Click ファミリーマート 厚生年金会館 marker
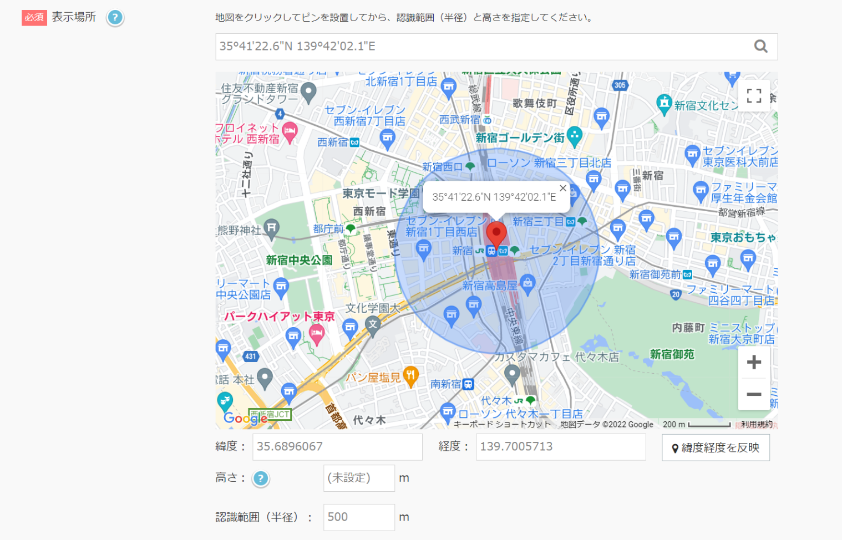The height and width of the screenshot is (540, 842). 701,192
